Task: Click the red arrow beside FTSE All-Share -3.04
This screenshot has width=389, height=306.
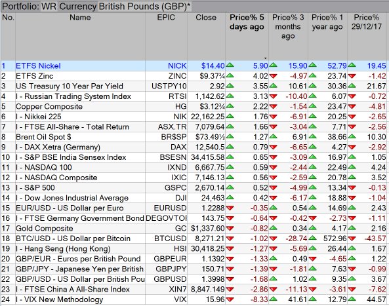Action: tap(273, 126)
